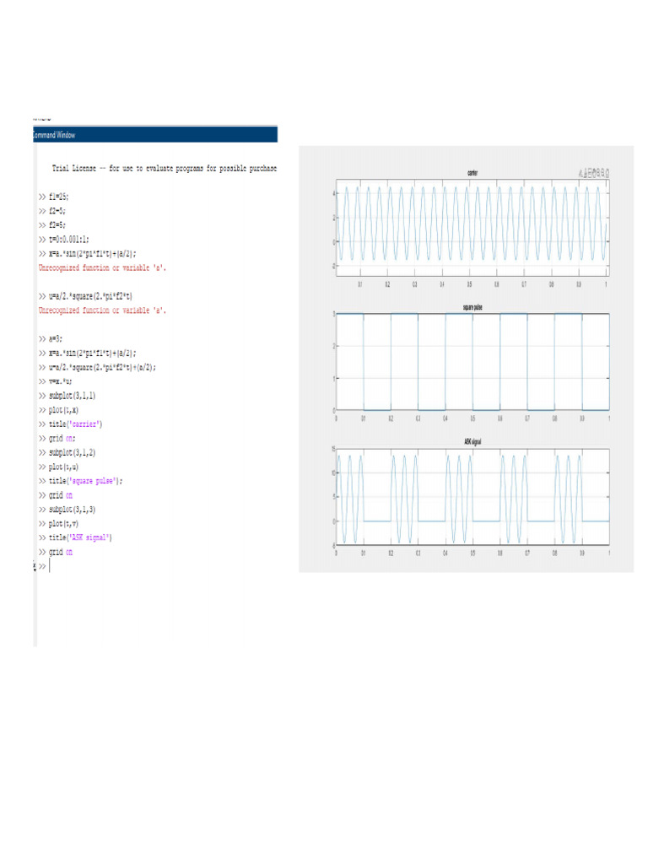The width and height of the screenshot is (648, 864).
Task: Click inside the square pulse axes
Action: (472, 362)
